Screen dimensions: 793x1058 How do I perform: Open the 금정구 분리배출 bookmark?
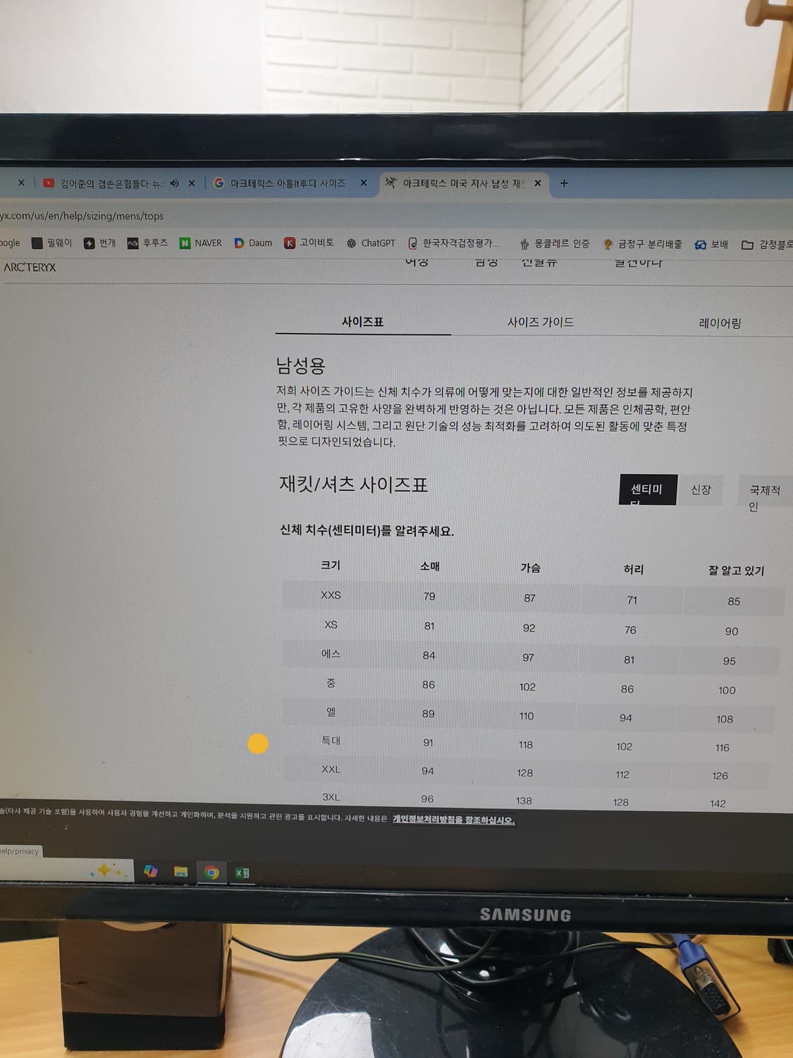click(x=642, y=244)
